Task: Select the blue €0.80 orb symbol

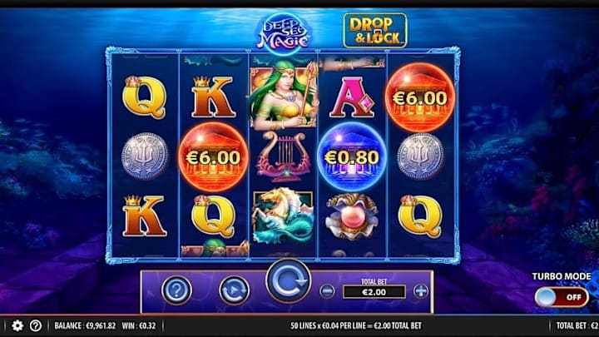Action: pos(351,156)
